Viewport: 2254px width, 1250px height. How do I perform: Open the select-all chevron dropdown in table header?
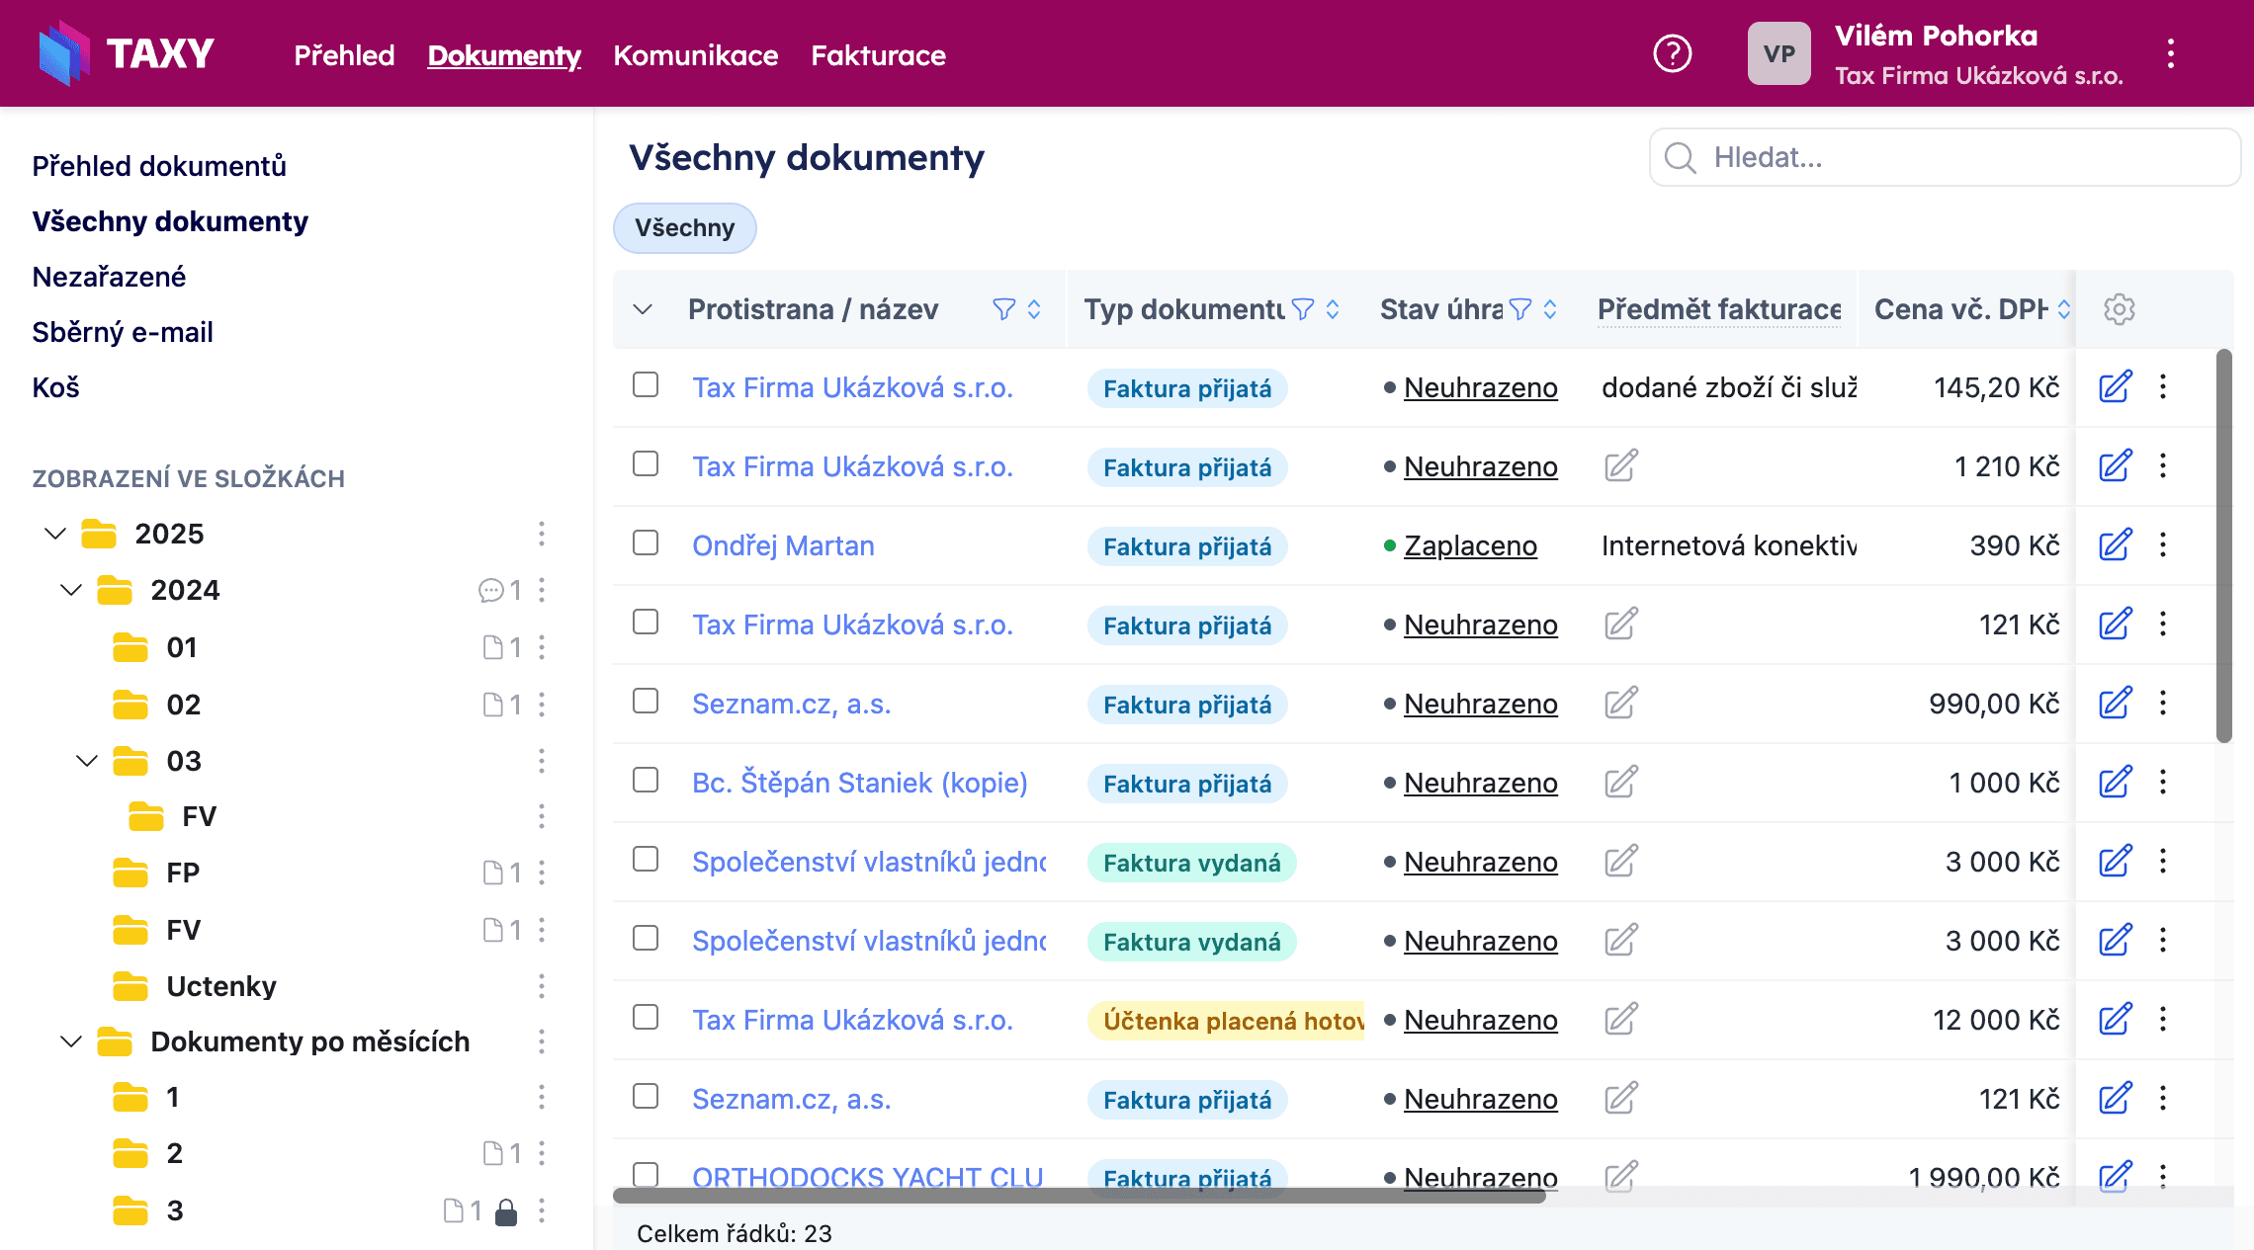[643, 309]
